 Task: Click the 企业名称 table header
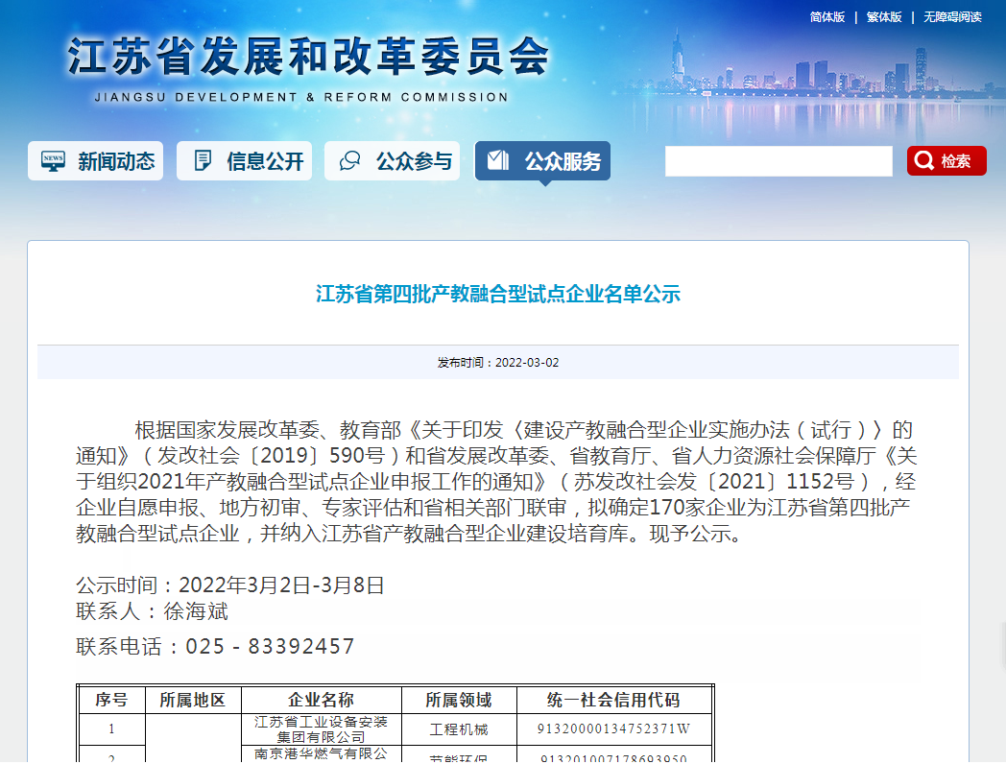click(322, 700)
